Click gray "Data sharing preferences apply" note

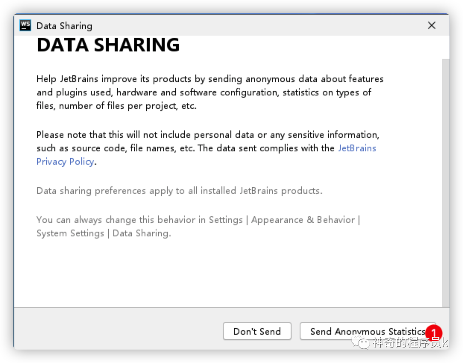[179, 191]
